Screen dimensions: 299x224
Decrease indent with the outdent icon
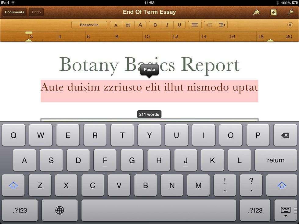click(210, 25)
